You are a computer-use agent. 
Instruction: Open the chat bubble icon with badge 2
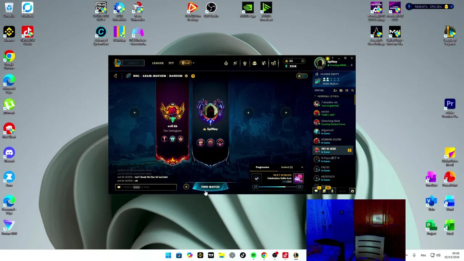click(x=316, y=191)
